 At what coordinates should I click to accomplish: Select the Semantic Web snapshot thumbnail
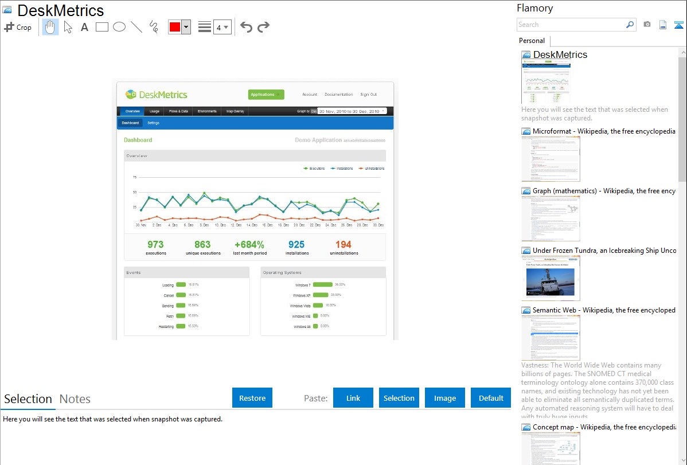pos(551,338)
